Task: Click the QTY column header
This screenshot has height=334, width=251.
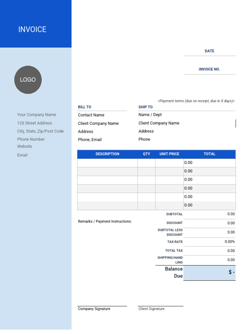Action: (146, 154)
